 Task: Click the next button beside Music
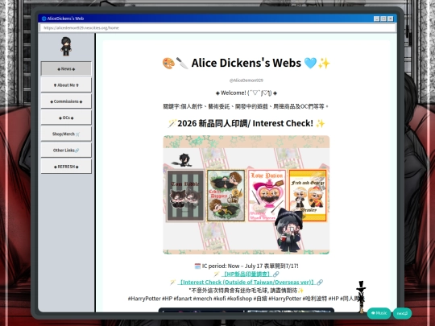coord(402,313)
